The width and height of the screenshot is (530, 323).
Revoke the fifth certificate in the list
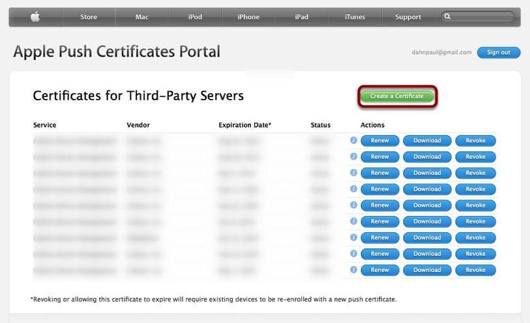(476, 205)
